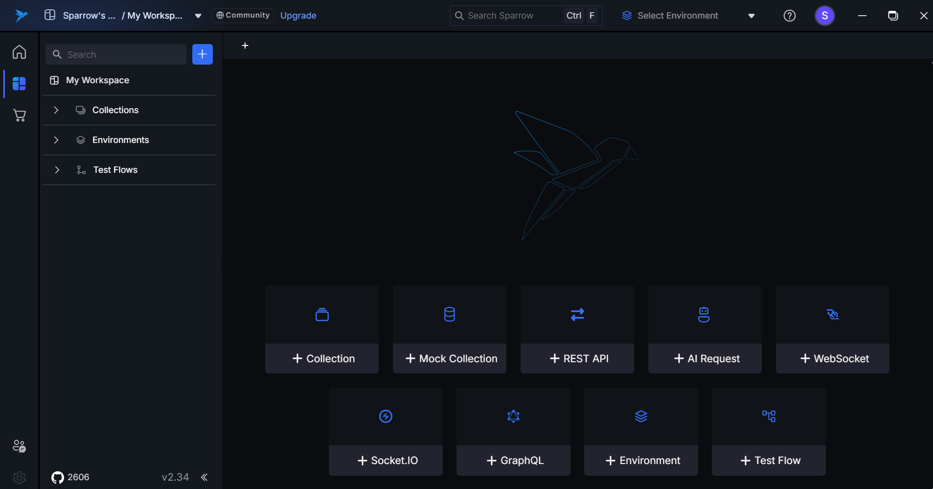This screenshot has height=489, width=933.
Task: Create a new REST API request
Action: tap(577, 358)
